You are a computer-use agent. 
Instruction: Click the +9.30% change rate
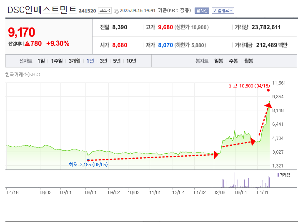(x=58, y=43)
